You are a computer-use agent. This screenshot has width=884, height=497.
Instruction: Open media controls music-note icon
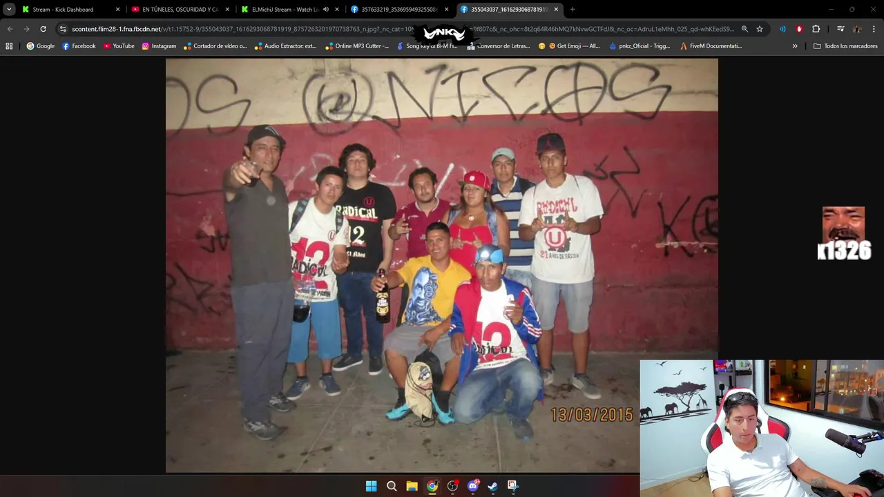840,29
